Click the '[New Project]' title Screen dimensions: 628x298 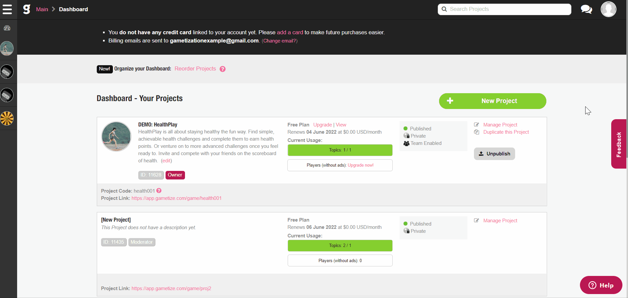[x=116, y=220]
